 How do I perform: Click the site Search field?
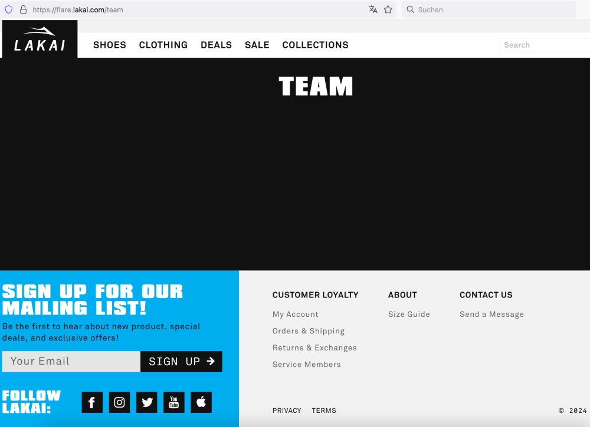[543, 45]
